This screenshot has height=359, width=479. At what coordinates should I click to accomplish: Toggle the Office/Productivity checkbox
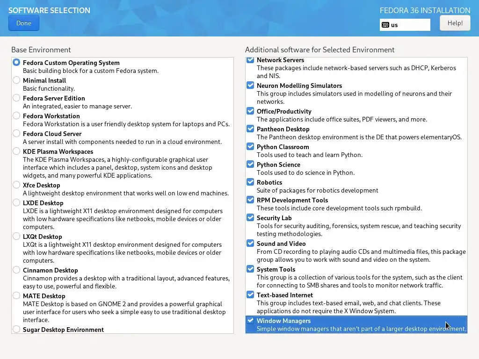[250, 111]
